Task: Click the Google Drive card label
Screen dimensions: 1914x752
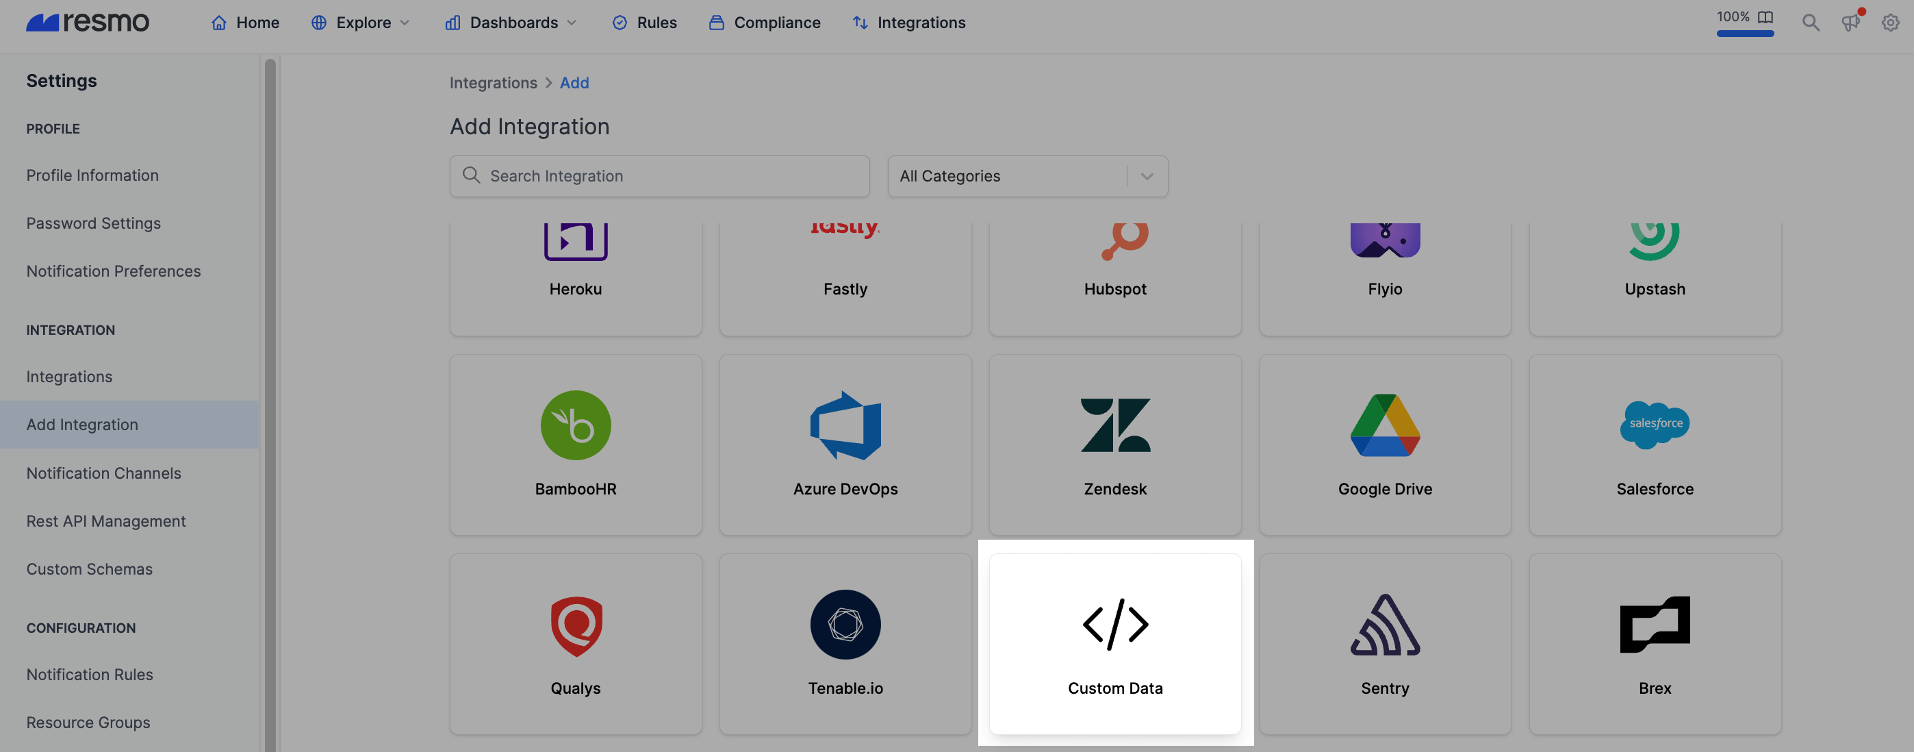Action: coord(1385,489)
